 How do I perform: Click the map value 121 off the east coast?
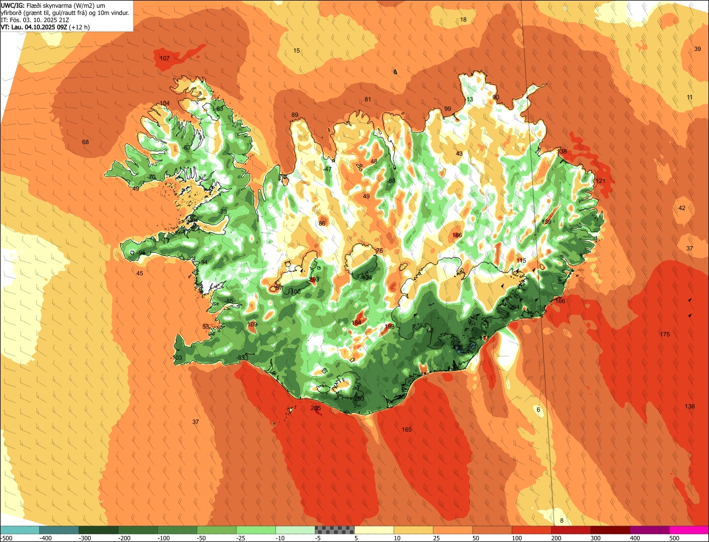(600, 181)
